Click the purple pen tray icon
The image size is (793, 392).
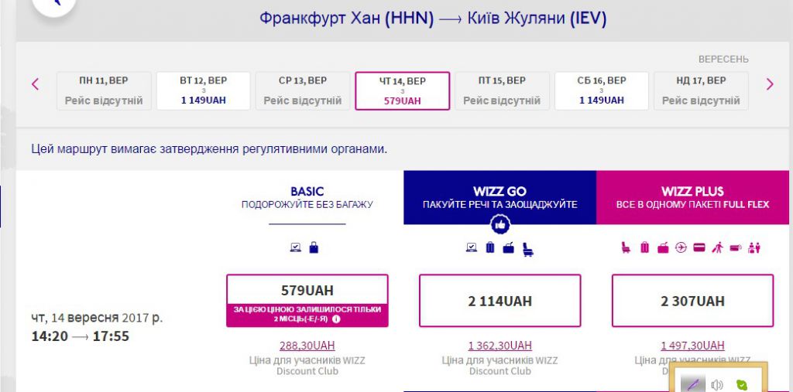(x=692, y=384)
